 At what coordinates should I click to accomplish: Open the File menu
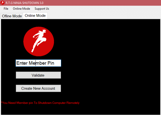(x=6, y=9)
